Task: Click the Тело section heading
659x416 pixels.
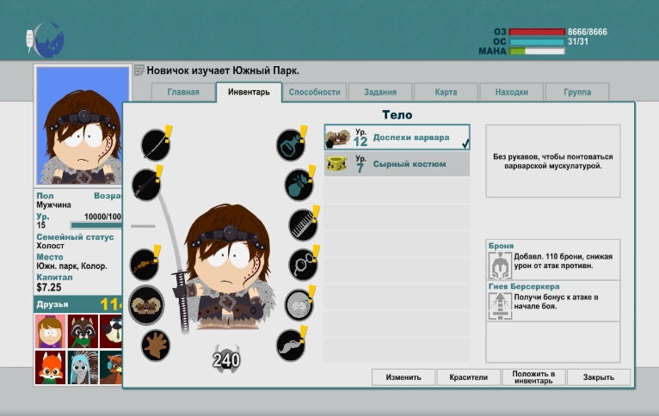Action: (397, 114)
